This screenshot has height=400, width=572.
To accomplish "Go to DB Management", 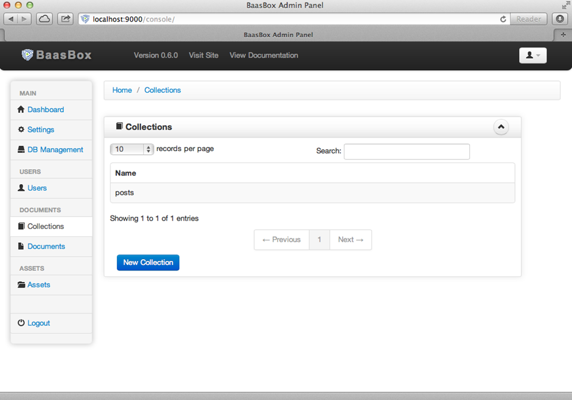I will (55, 150).
